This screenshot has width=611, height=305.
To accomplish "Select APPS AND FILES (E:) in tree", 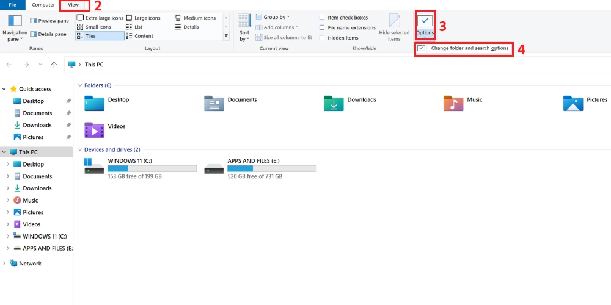I will [43, 249].
